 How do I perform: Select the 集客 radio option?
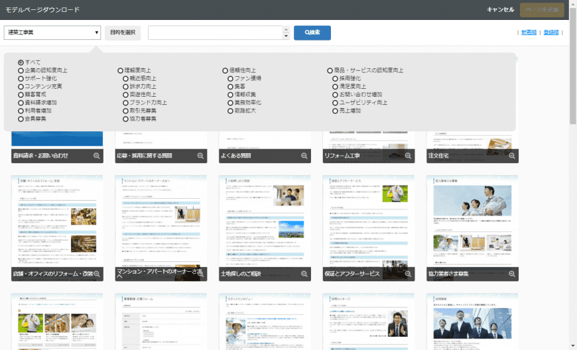(230, 87)
